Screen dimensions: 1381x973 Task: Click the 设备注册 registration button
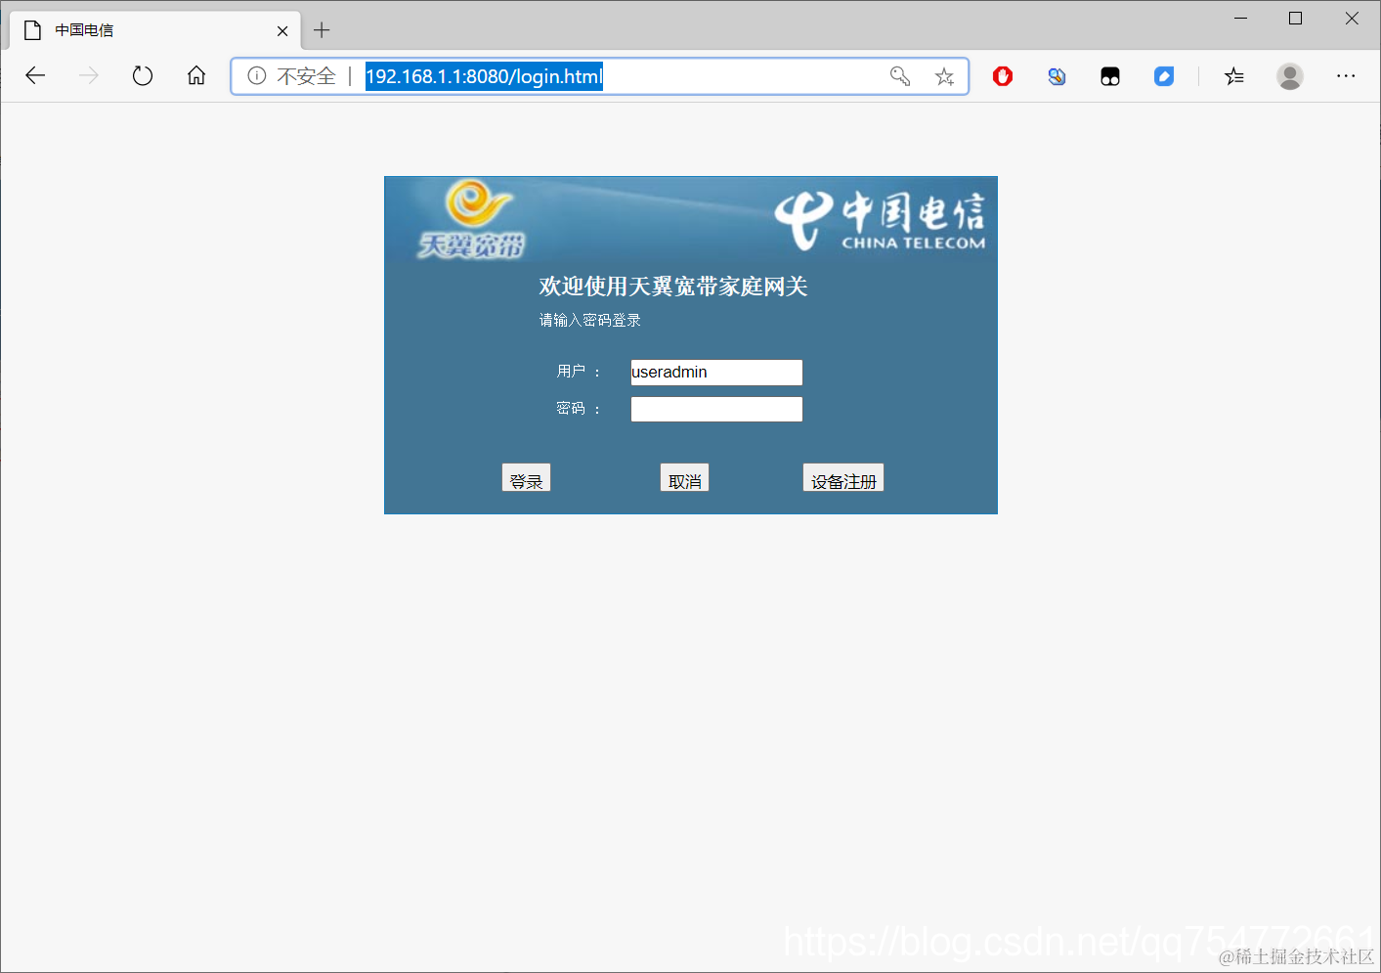click(x=842, y=478)
